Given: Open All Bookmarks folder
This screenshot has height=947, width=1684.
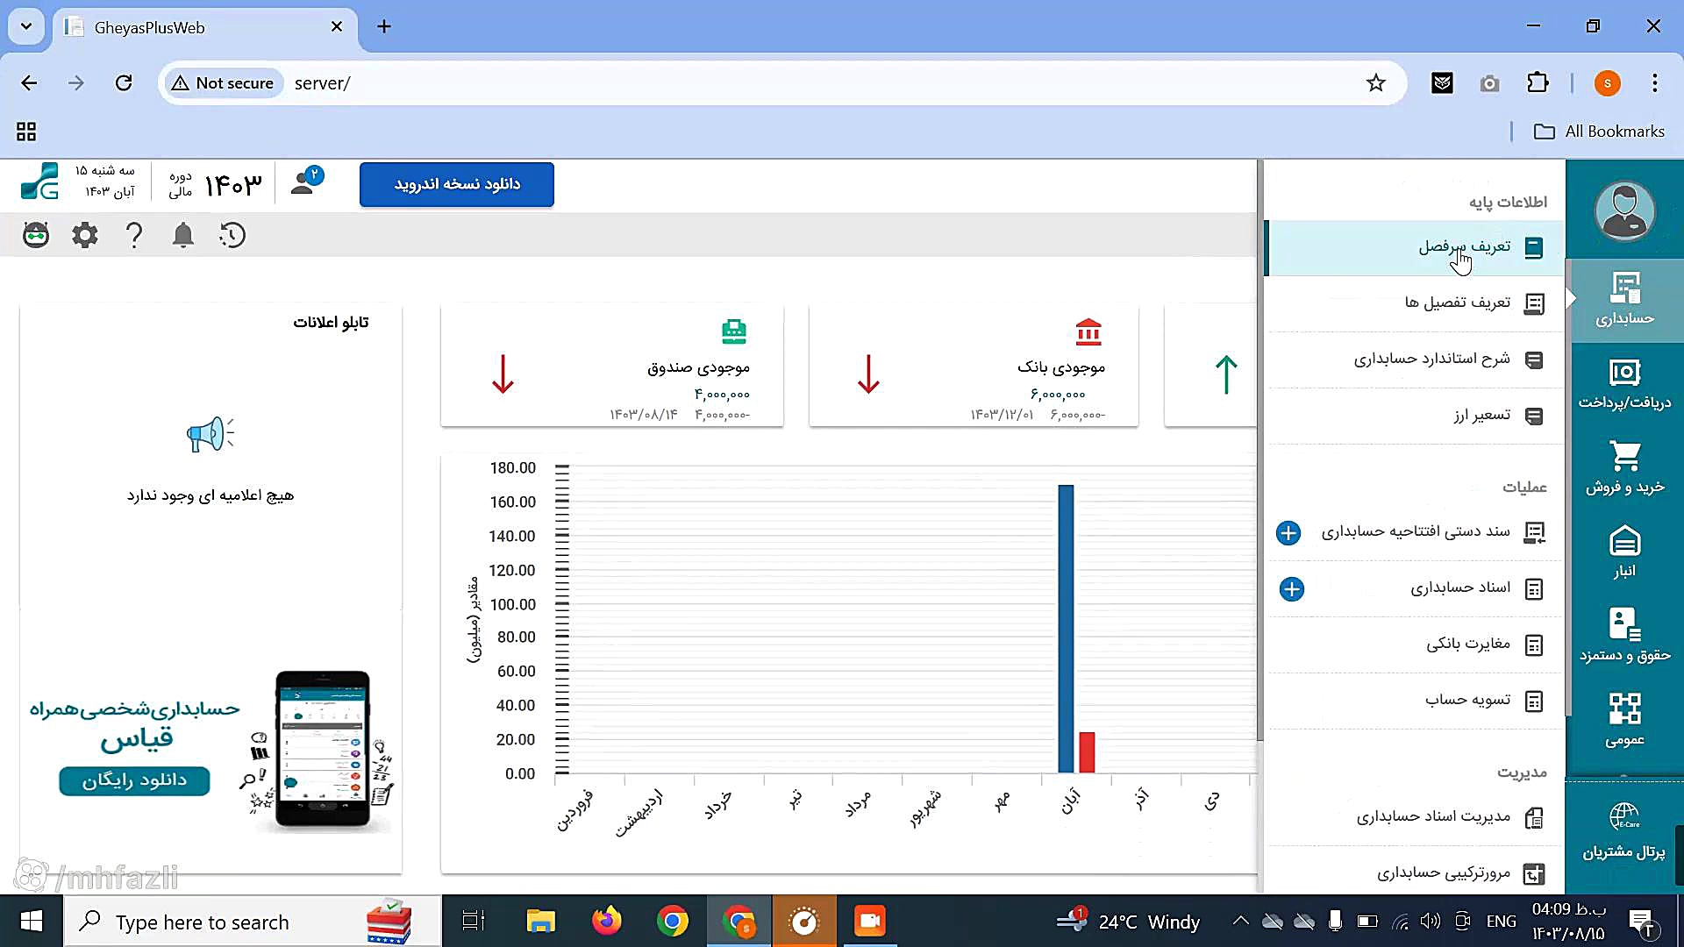Looking at the screenshot, I should click(1599, 132).
